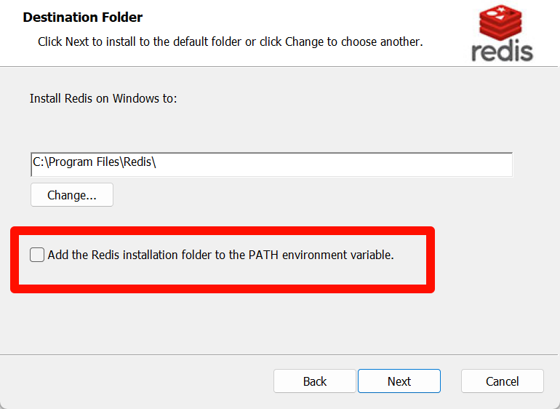Enable adding Redis to PATH checkbox

37,255
